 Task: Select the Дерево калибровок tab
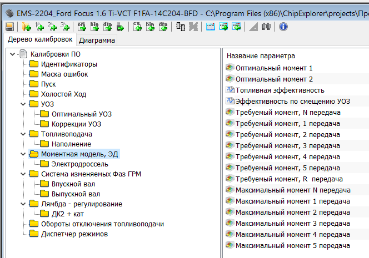39,39
